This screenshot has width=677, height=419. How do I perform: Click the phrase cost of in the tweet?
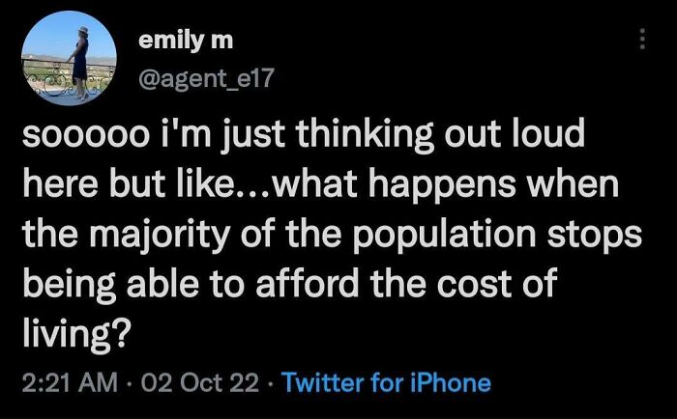tap(496, 283)
